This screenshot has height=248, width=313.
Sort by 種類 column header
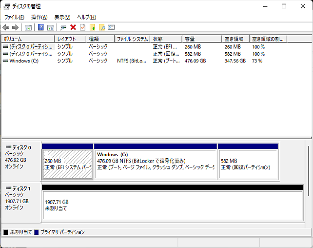[100, 39]
